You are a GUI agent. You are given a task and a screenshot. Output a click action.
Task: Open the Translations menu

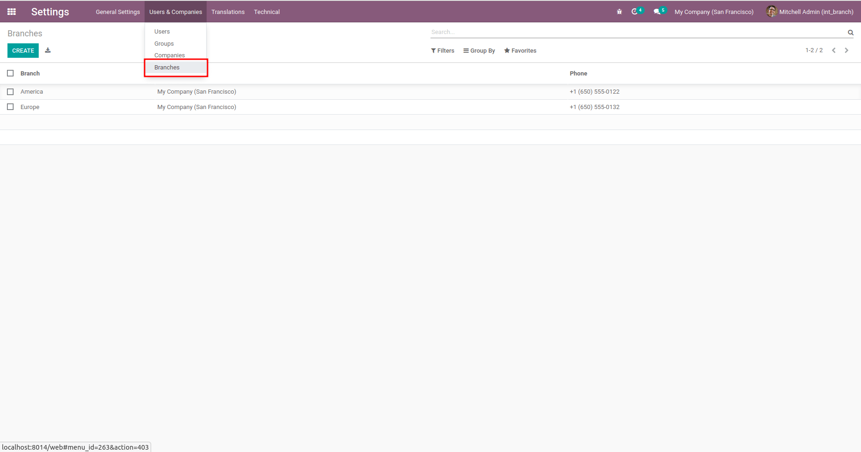(x=228, y=12)
